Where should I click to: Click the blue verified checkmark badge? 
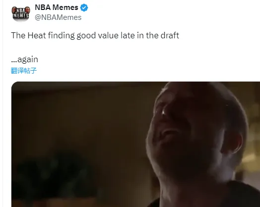click(84, 7)
